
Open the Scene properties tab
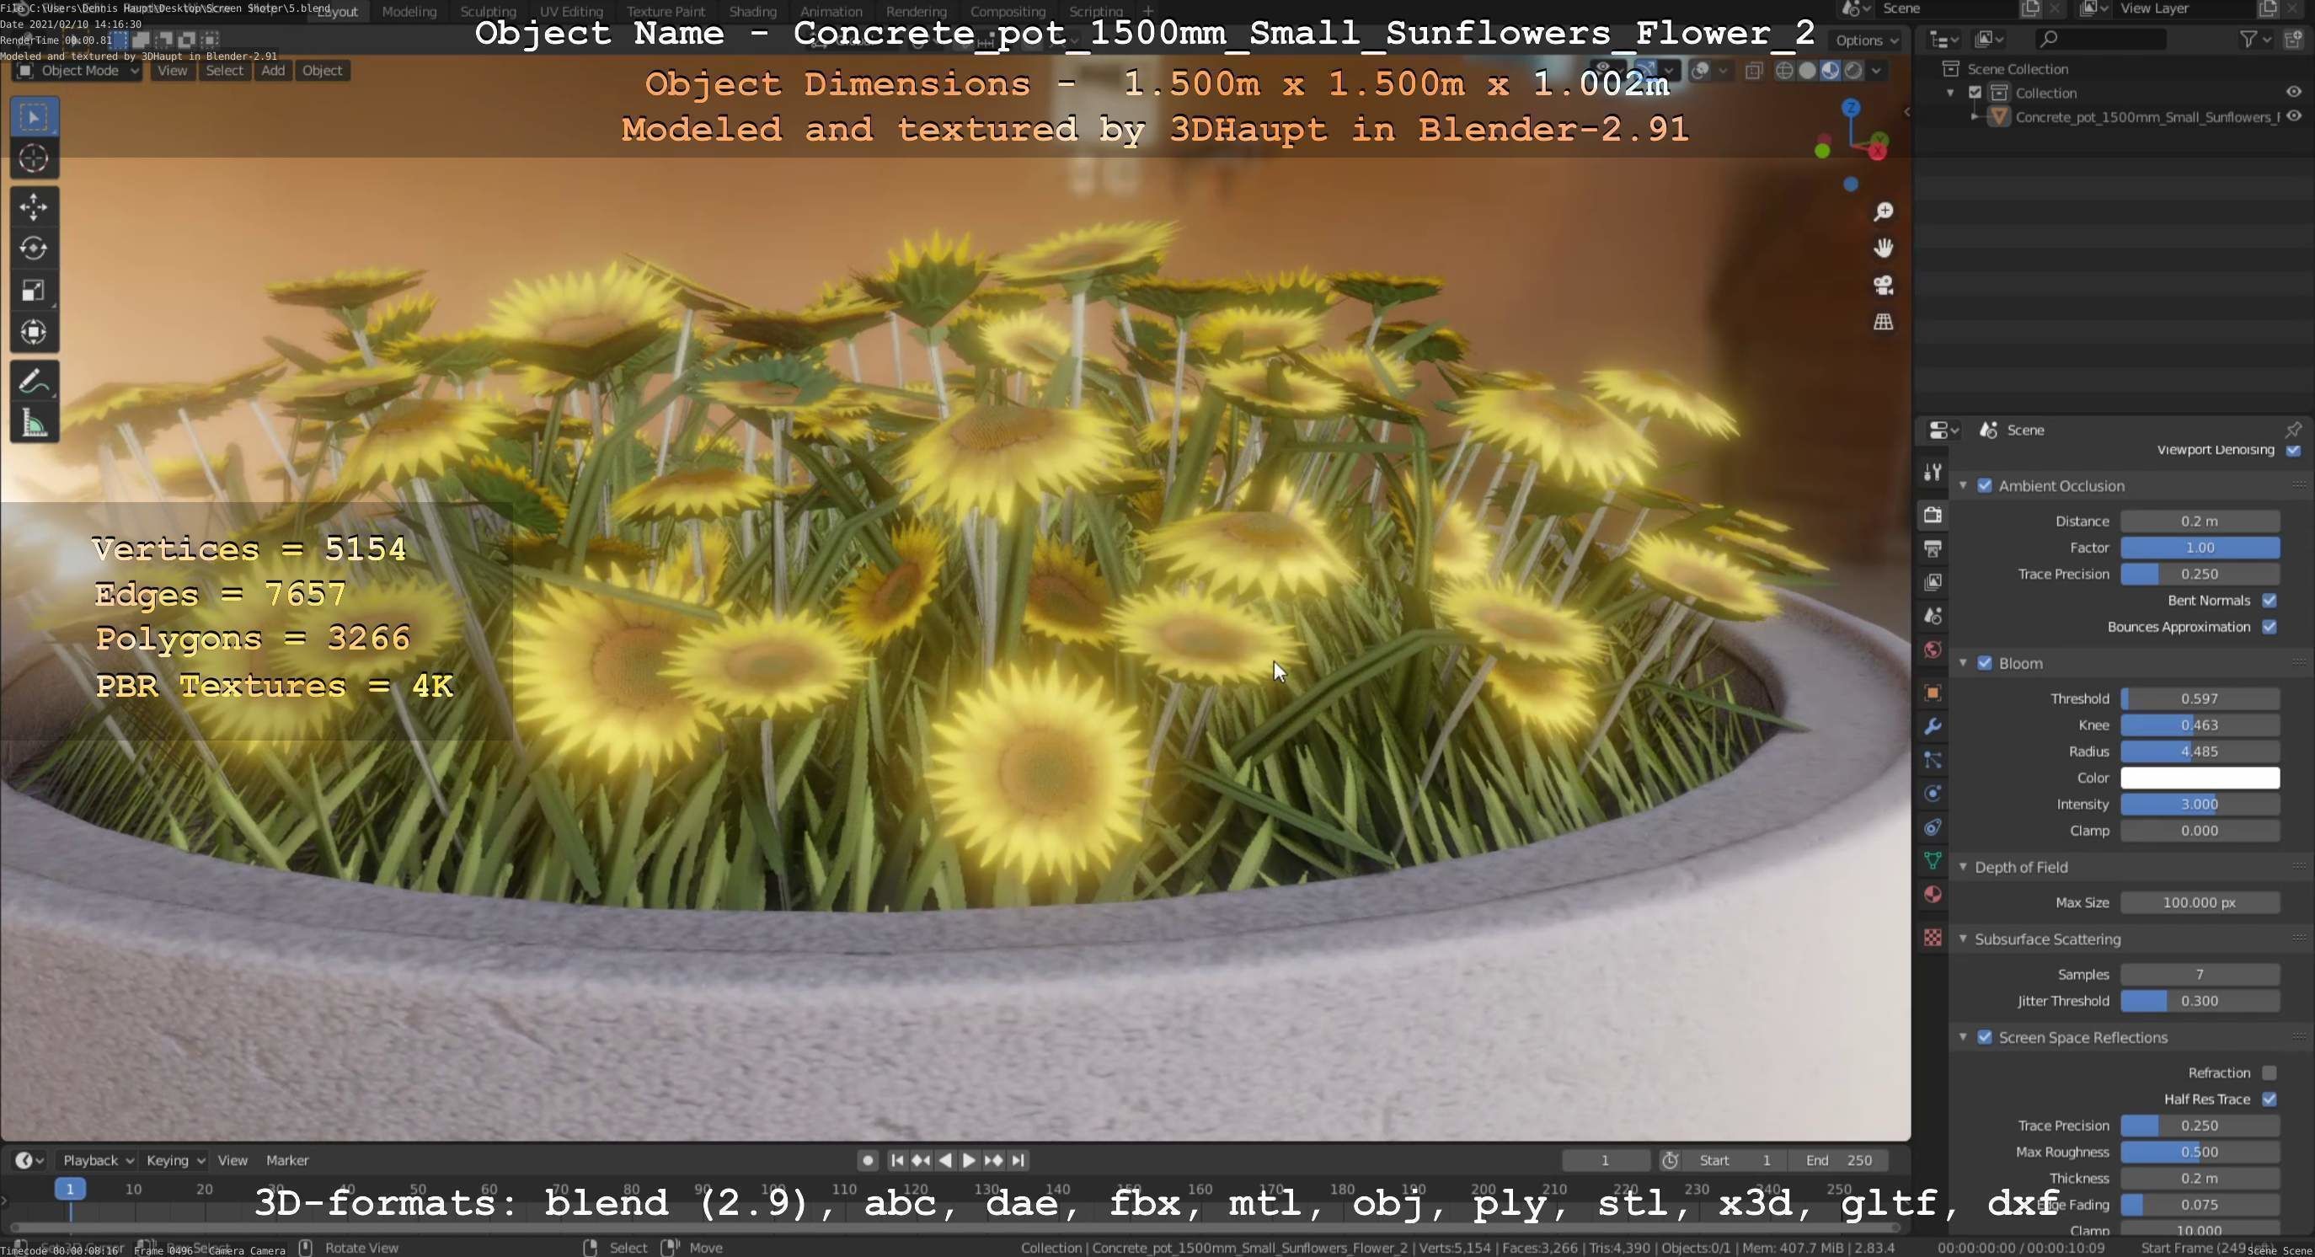pos(1933,617)
